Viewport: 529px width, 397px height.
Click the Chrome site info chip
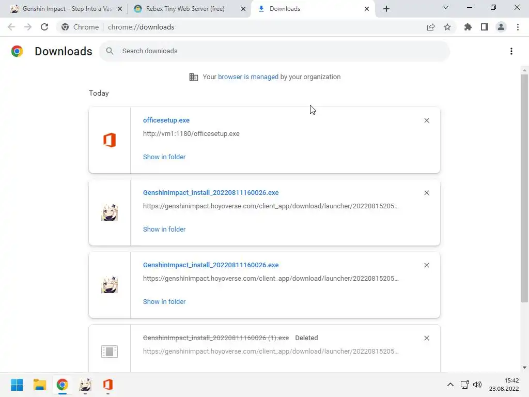pos(80,27)
